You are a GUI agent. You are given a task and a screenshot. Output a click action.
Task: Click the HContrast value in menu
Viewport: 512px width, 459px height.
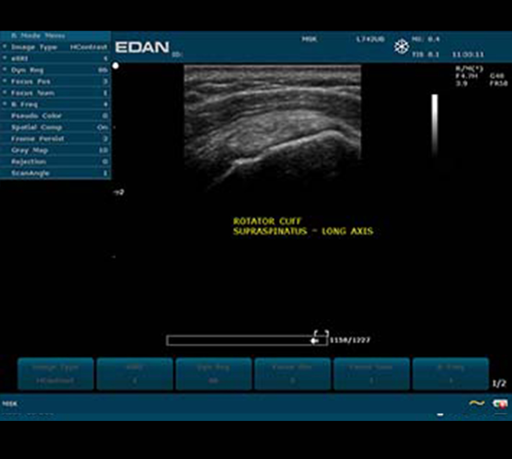coord(88,47)
